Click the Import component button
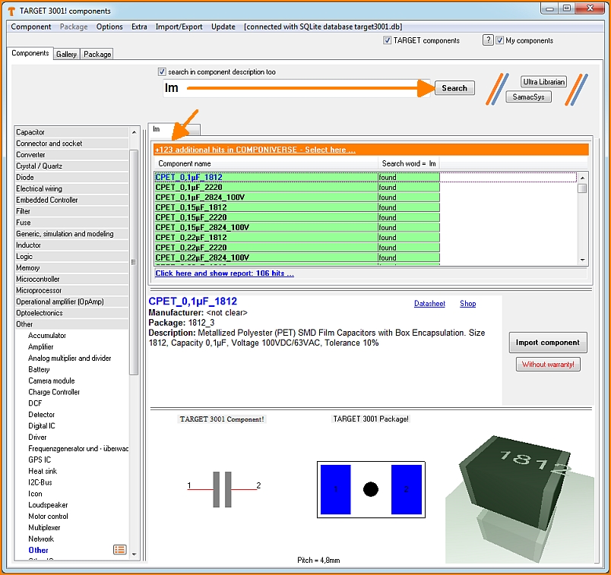 pos(547,343)
